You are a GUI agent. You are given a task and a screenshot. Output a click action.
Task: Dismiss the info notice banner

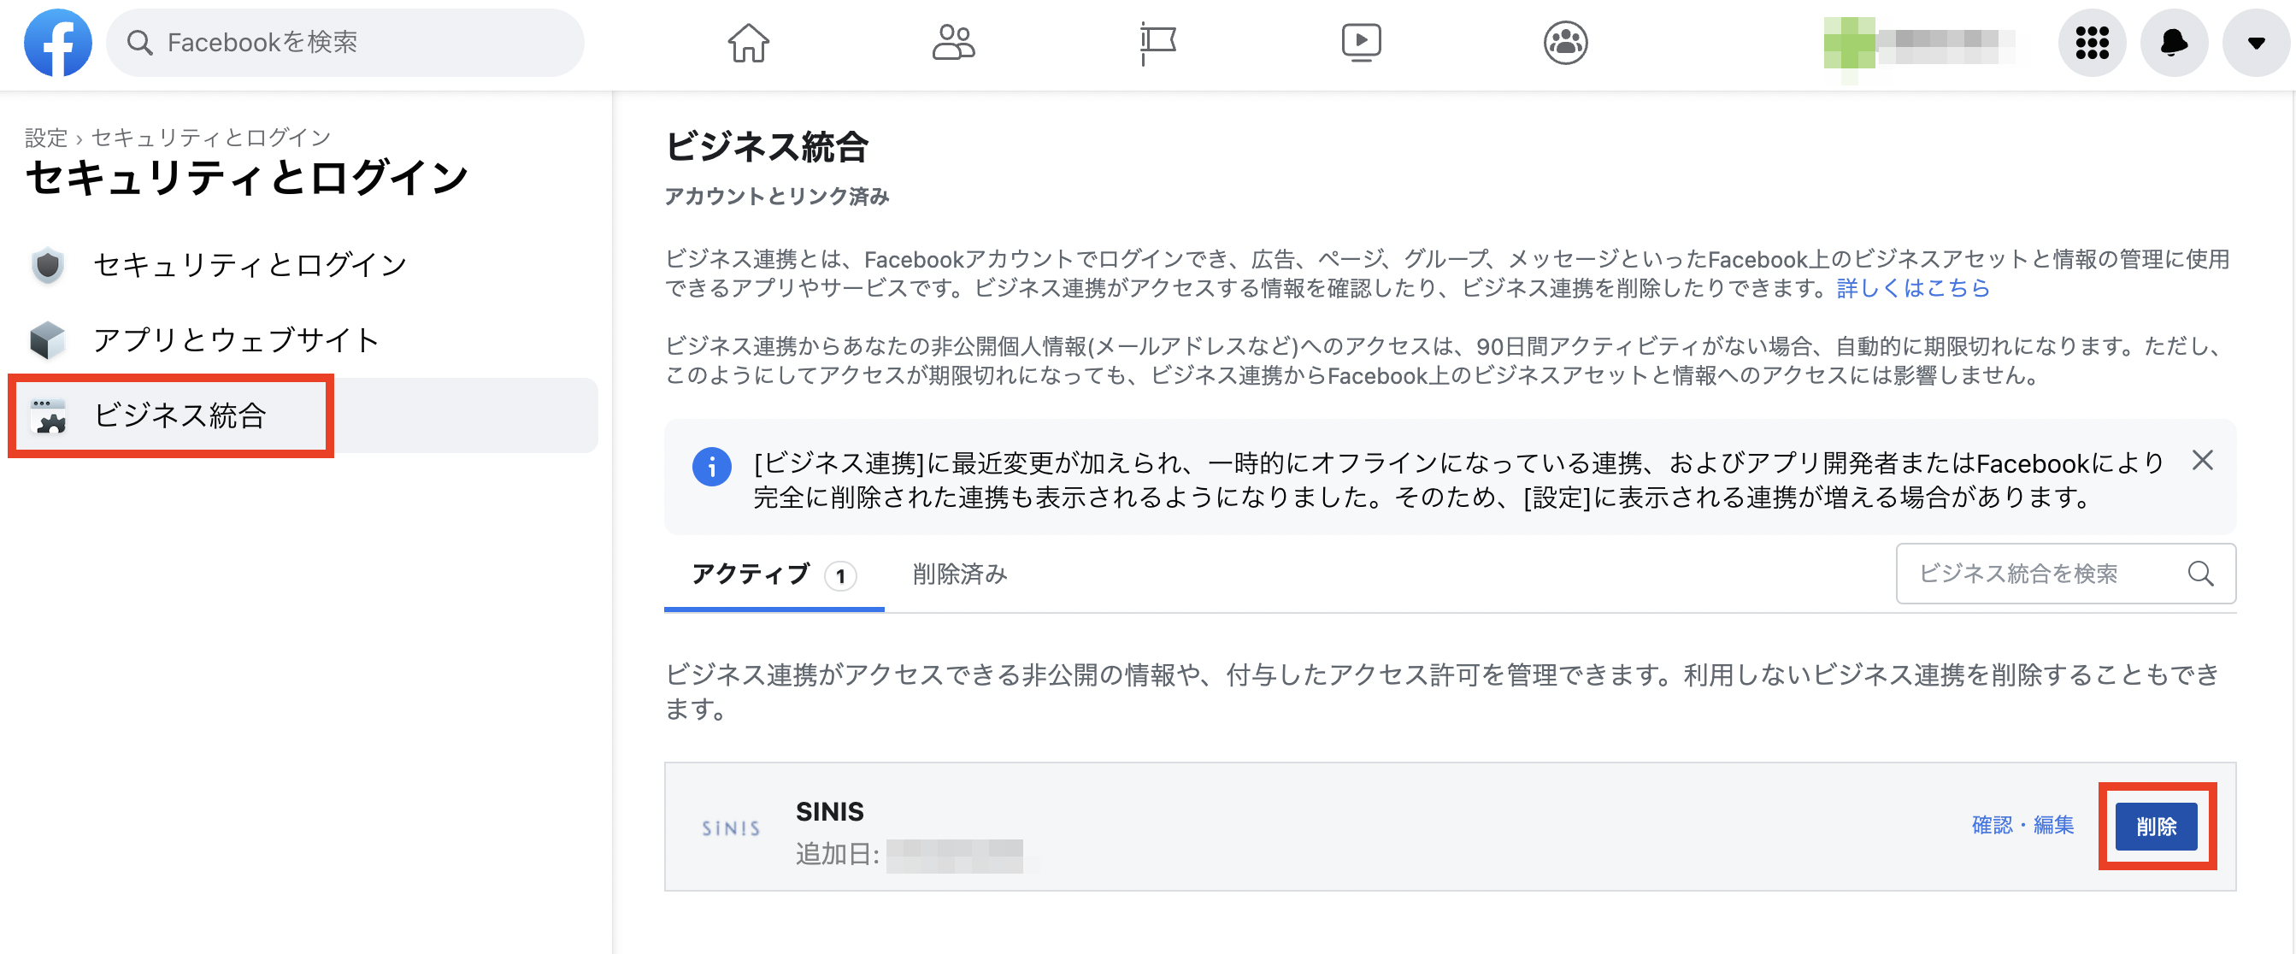click(2201, 460)
